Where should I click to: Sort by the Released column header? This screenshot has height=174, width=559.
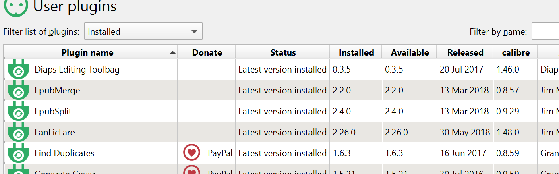click(465, 52)
